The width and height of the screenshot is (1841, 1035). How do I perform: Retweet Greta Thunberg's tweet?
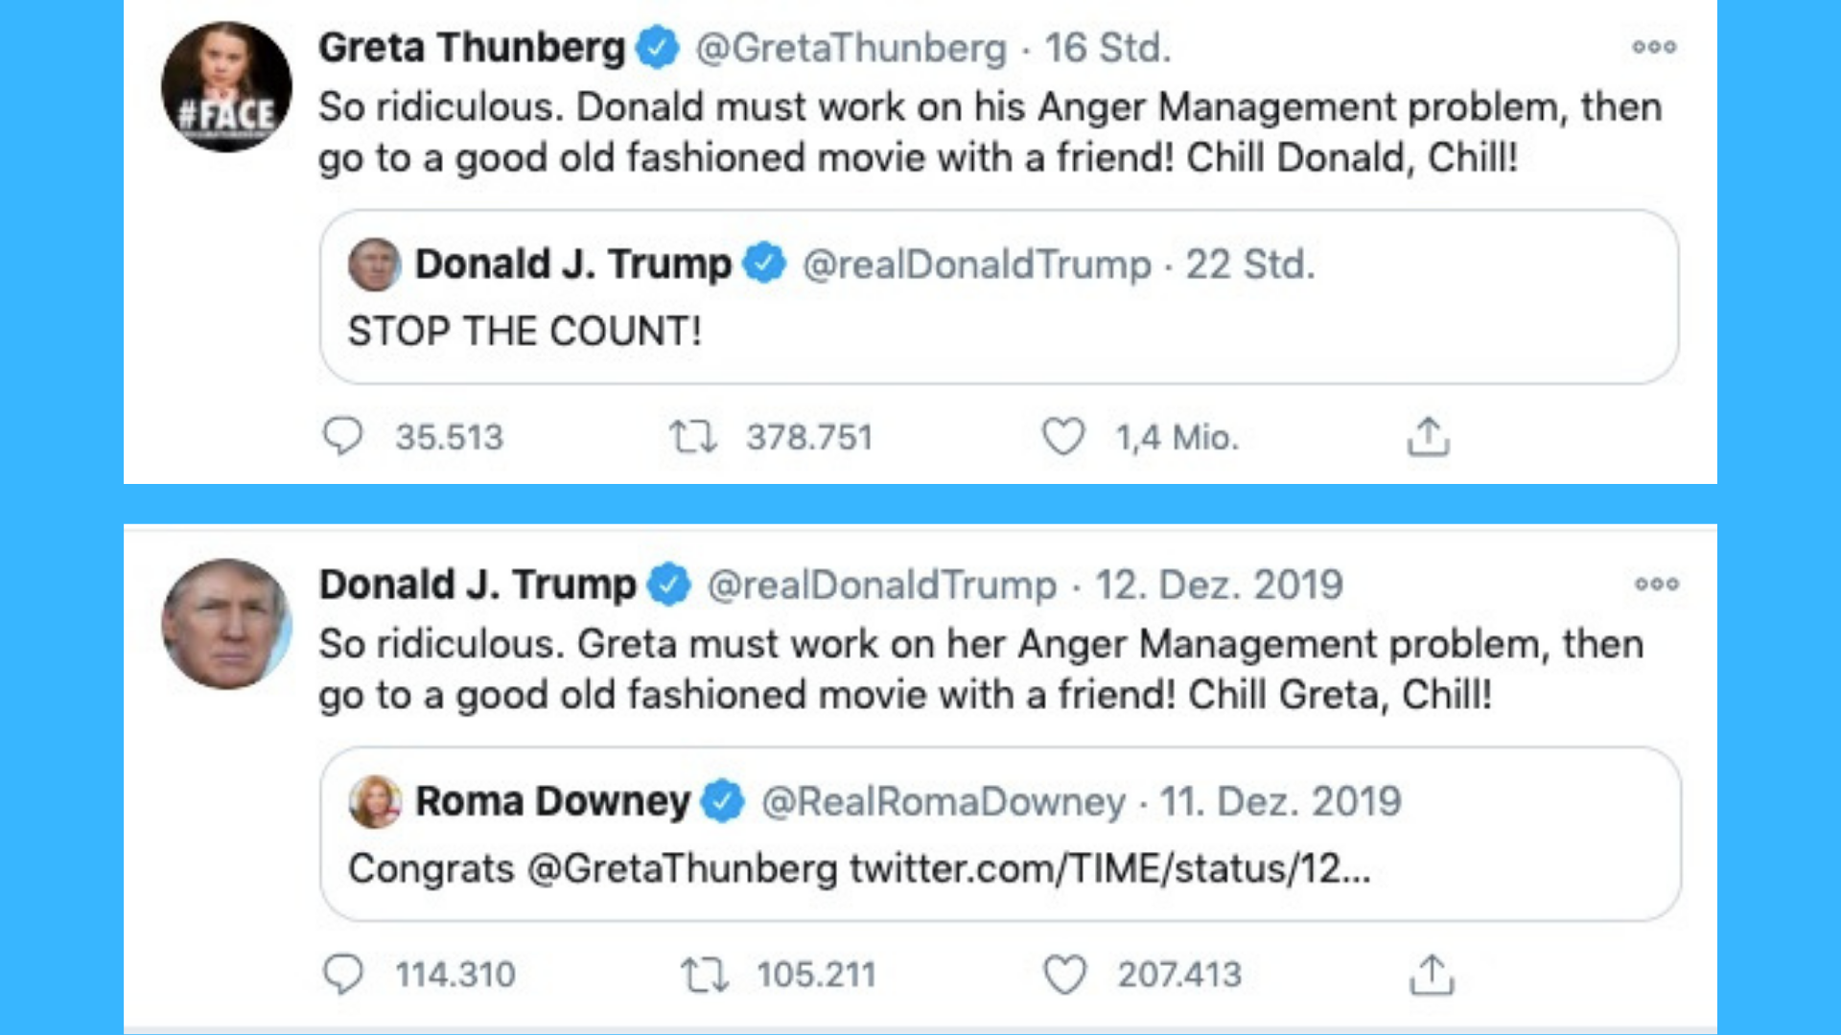coord(692,437)
